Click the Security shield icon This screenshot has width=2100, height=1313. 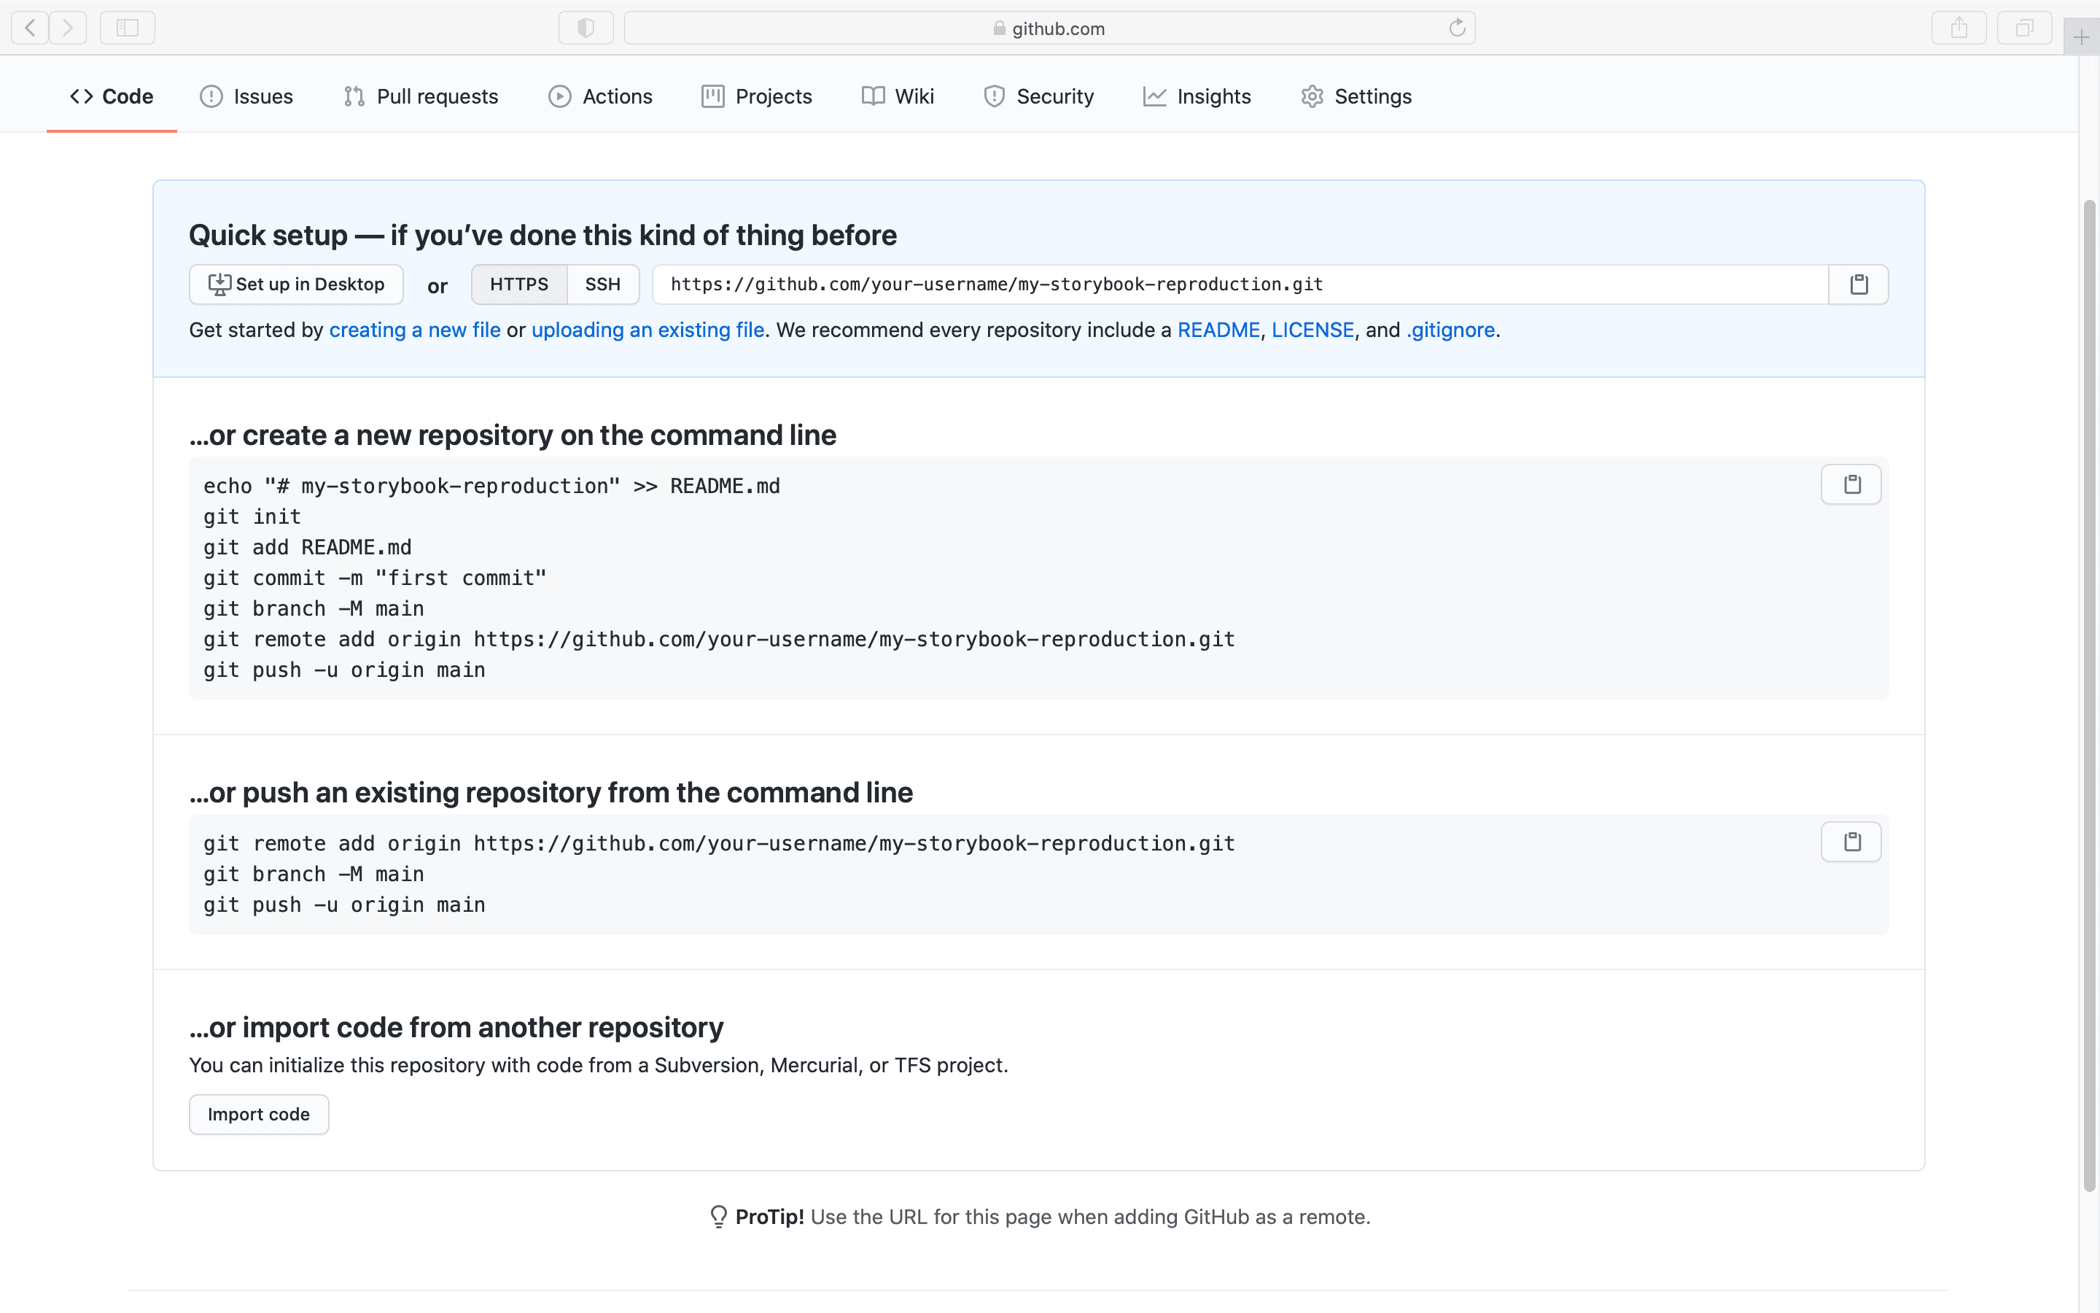tap(993, 97)
